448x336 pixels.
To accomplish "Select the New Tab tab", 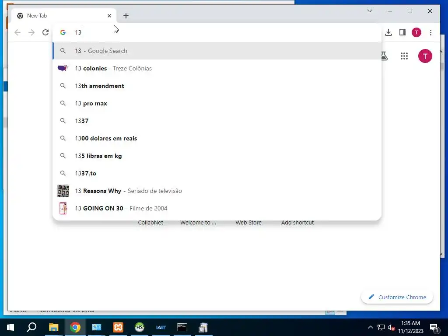I will (x=63, y=16).
